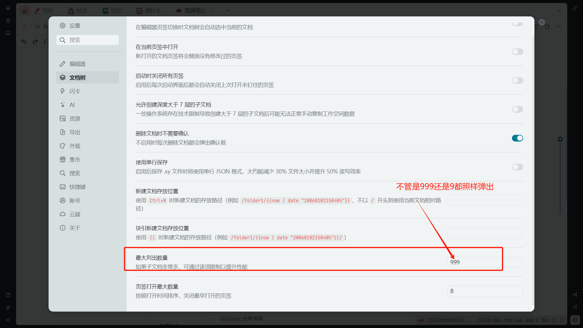Open the 快捷键 keymap settings
The height and width of the screenshot is (328, 583).
click(77, 187)
